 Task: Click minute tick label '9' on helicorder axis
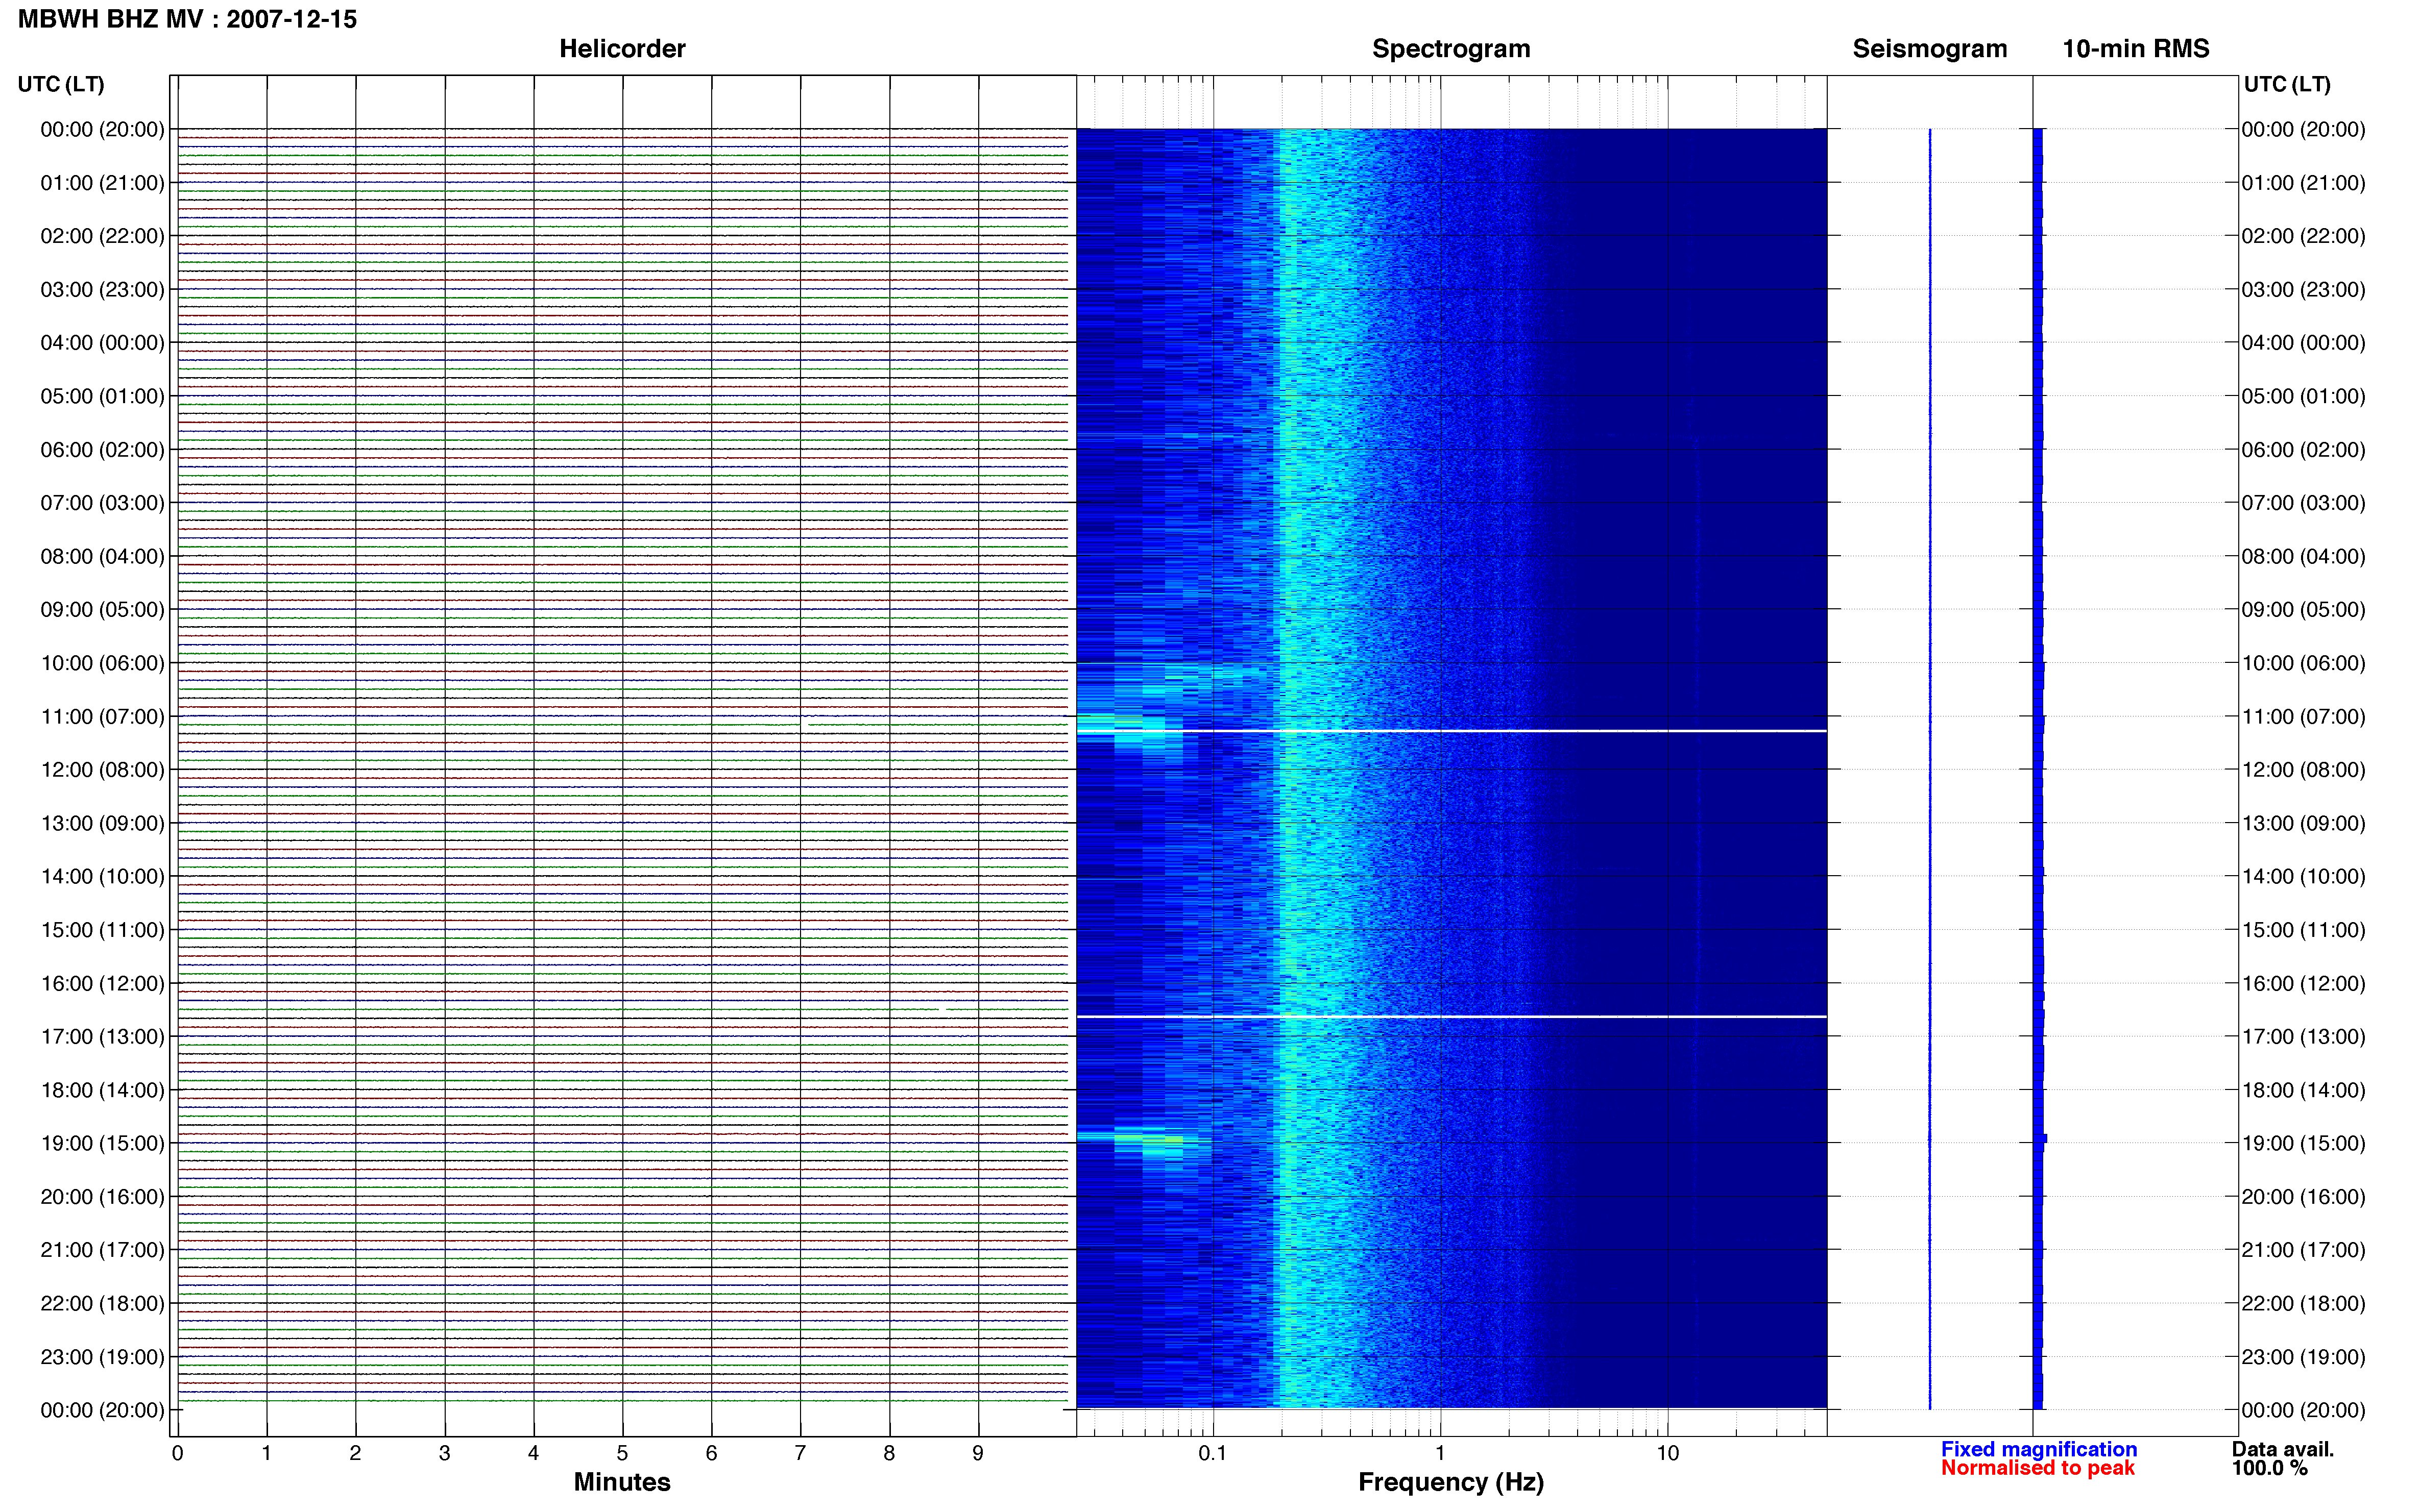pyautogui.click(x=978, y=1453)
